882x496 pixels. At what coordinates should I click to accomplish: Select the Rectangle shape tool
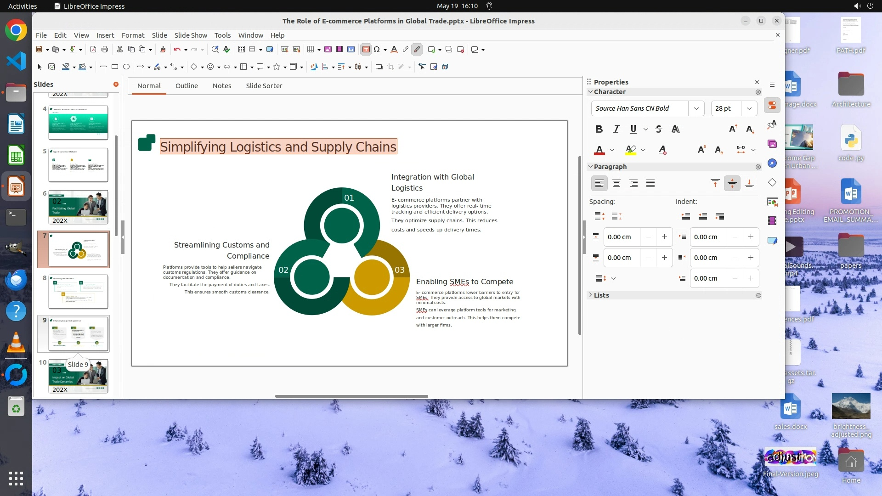pos(115,67)
